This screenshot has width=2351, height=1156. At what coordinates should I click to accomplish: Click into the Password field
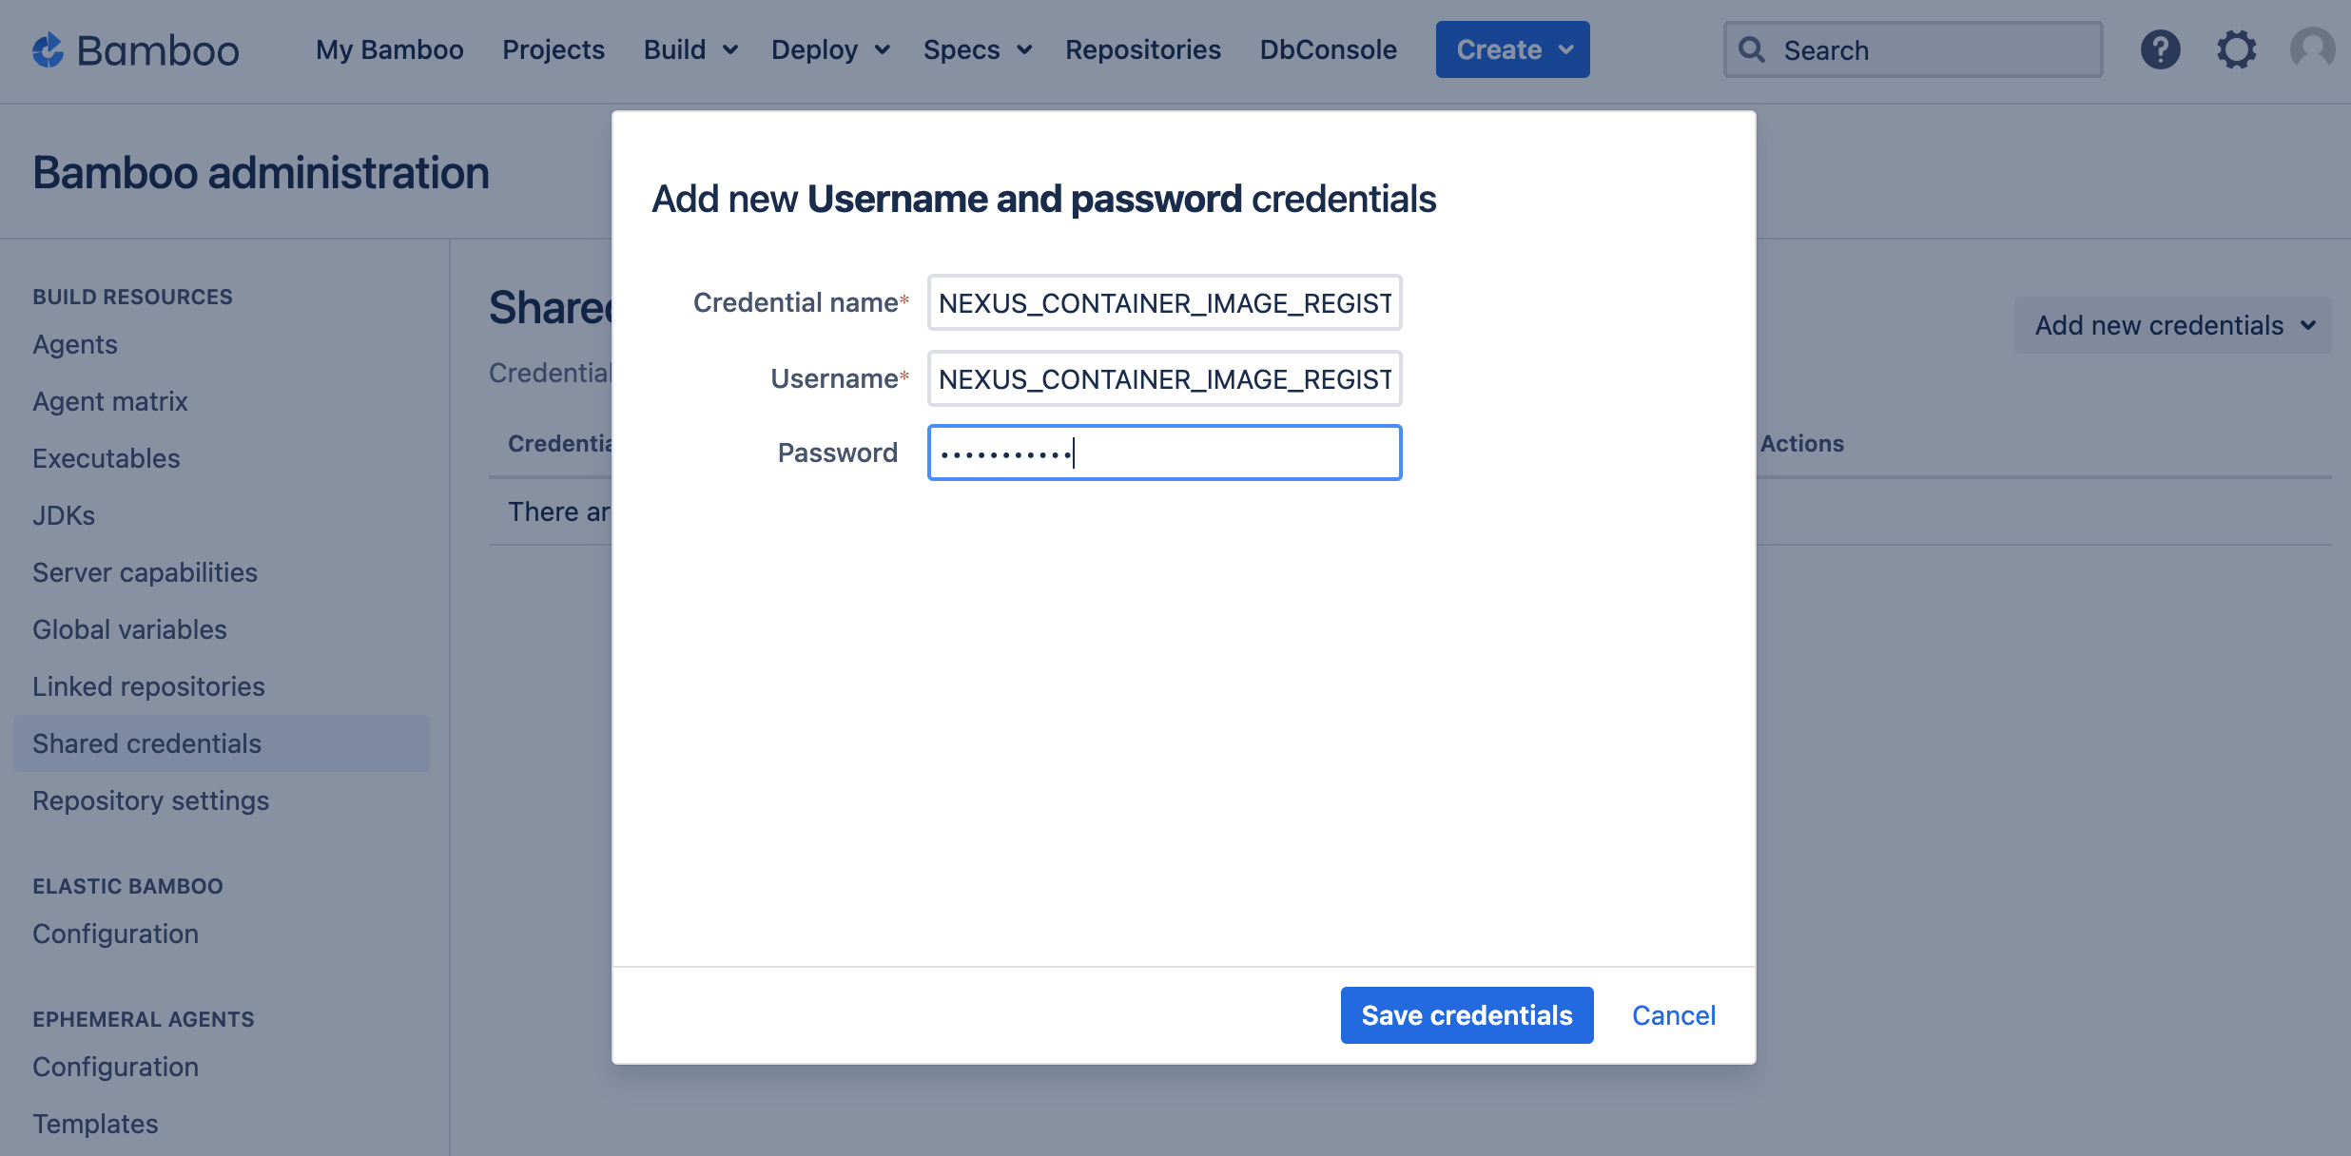(1164, 453)
